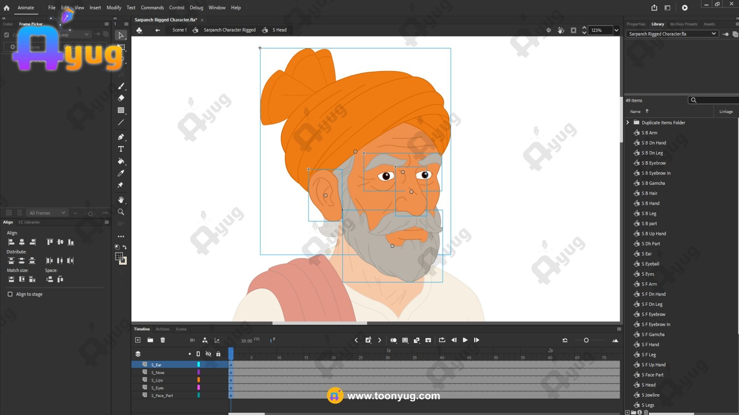Open the Loop dropdown in Frame Picker
The height and width of the screenshot is (415, 739).
coord(74,35)
